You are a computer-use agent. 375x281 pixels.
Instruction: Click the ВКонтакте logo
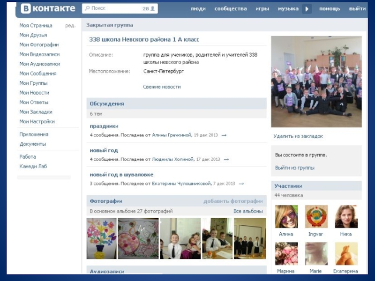point(48,8)
